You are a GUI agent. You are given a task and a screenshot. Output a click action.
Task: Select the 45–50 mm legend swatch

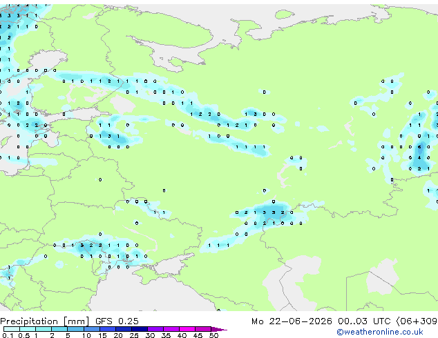click(203, 329)
